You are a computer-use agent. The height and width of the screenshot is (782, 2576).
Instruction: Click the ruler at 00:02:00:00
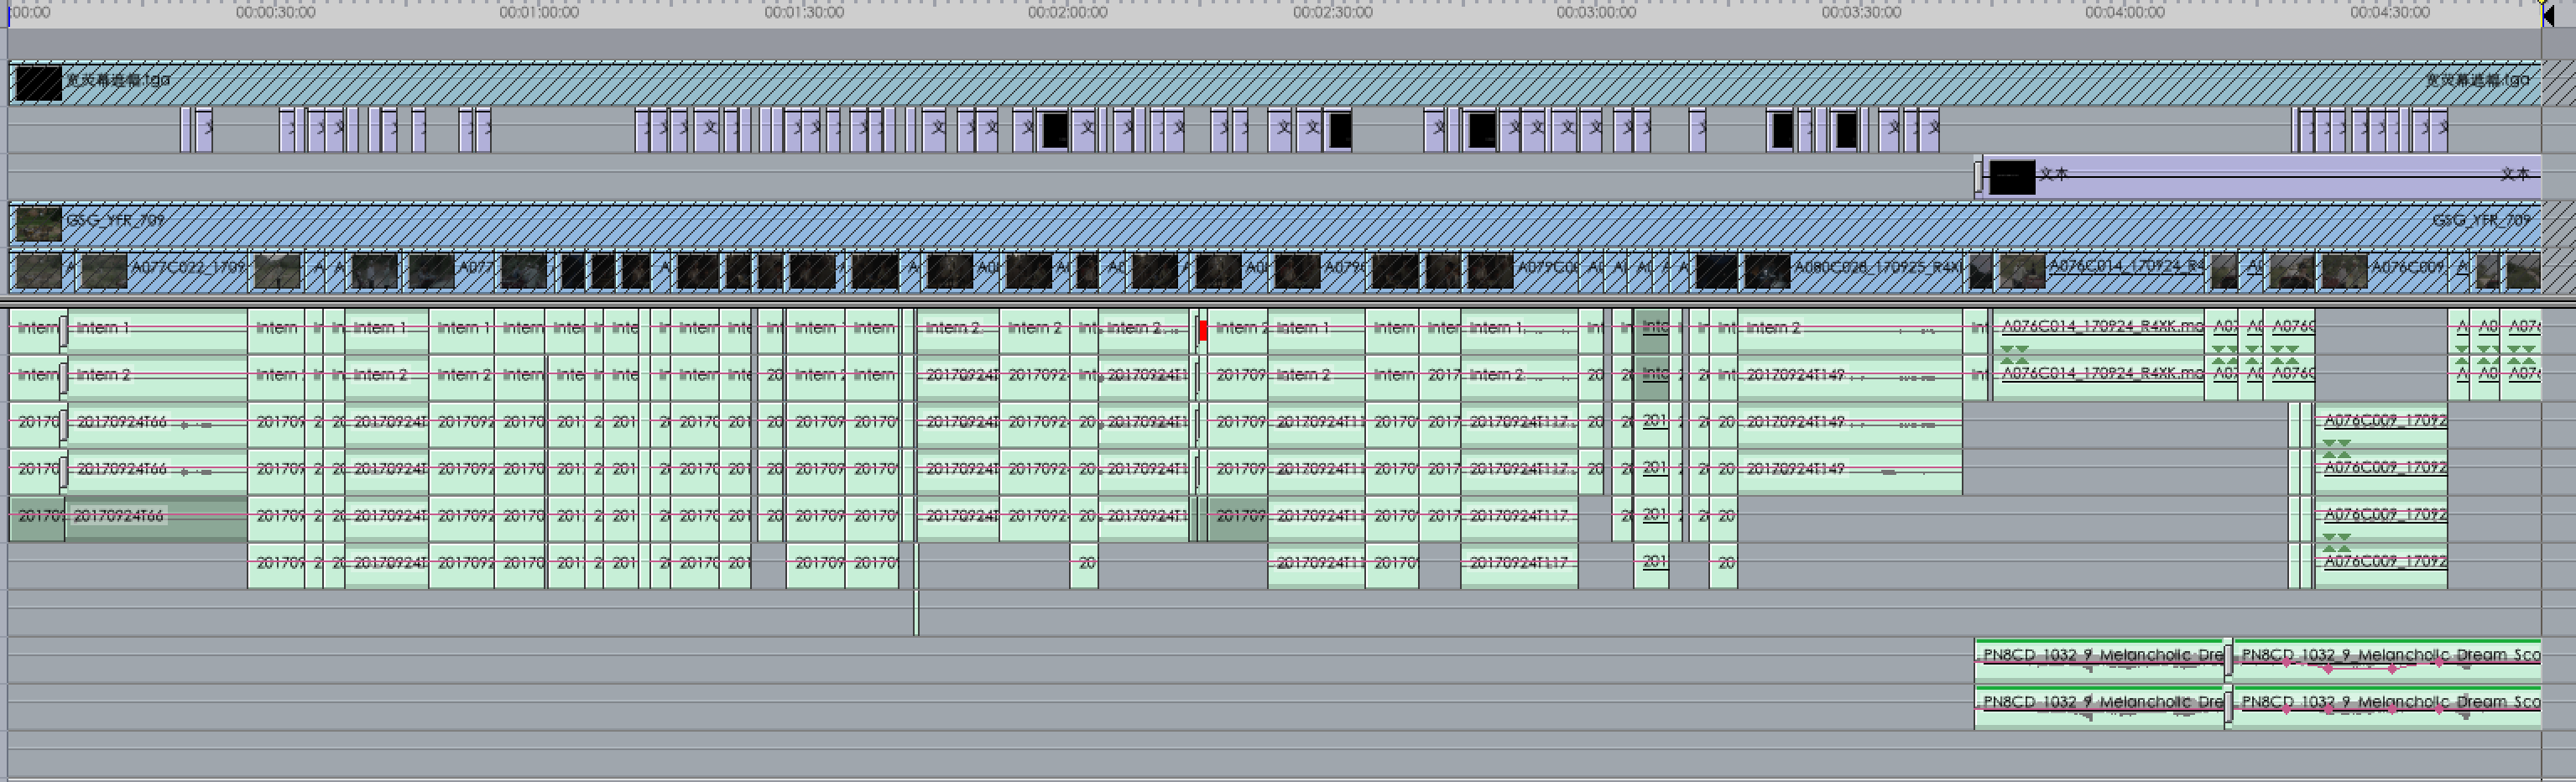[1068, 13]
